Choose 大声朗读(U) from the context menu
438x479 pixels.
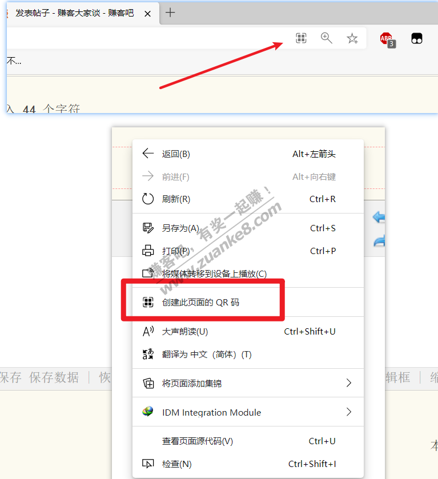click(185, 332)
